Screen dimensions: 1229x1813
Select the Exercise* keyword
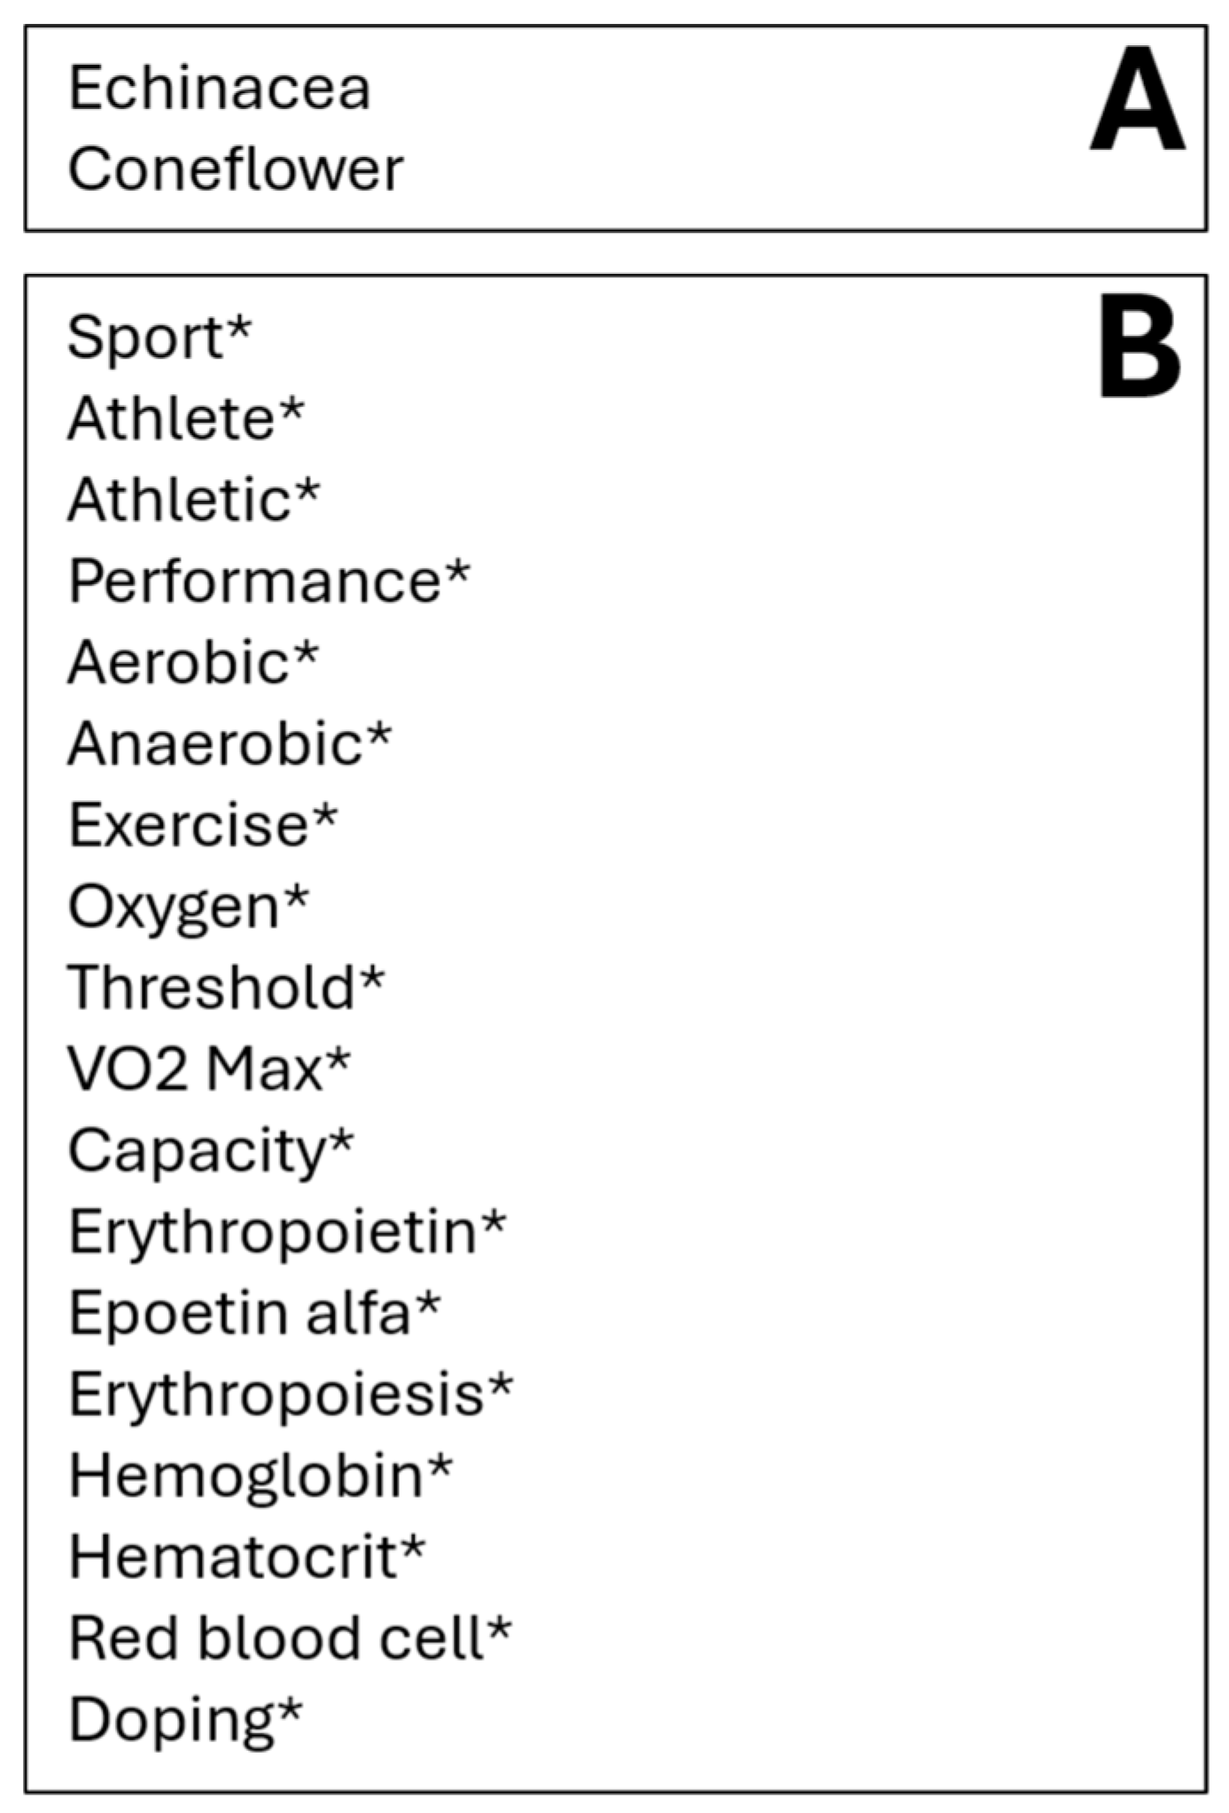(x=203, y=825)
